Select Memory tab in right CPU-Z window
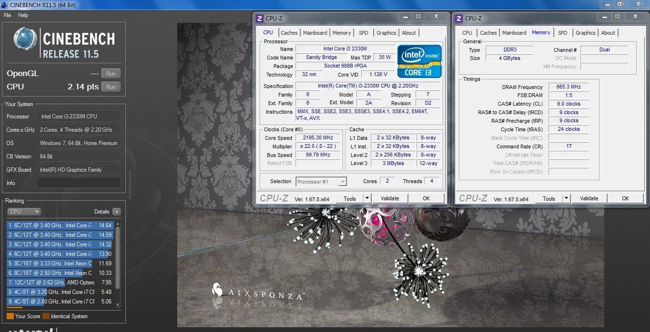650x332 pixels. 541,32
